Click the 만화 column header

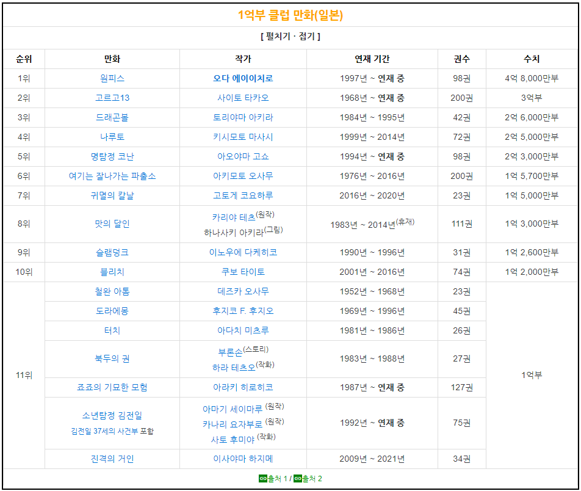112,59
